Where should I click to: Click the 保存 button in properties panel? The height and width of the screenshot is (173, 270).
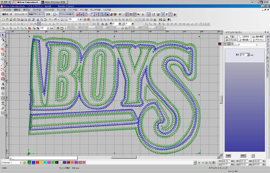pyautogui.click(x=243, y=156)
